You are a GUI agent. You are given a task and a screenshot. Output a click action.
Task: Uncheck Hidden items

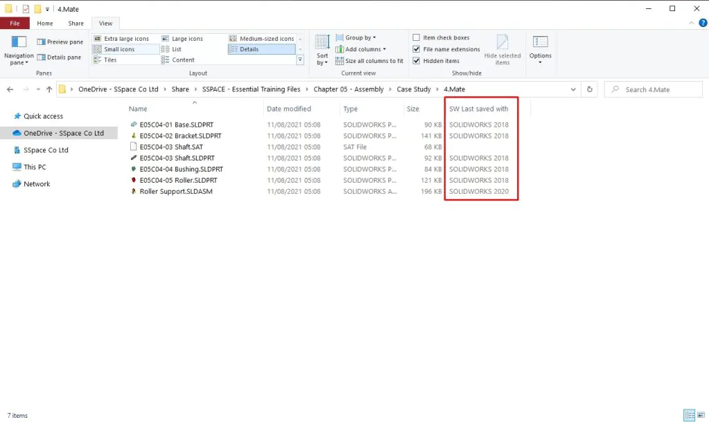(436, 61)
